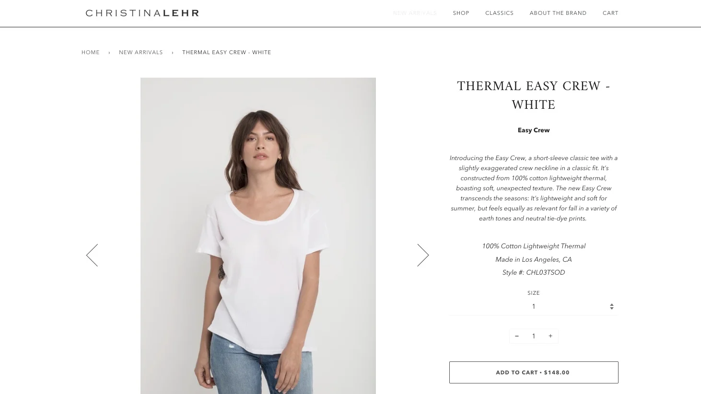Screen dimensions: 701x394
Task: Add to cart for $148.00
Action: tap(534, 372)
